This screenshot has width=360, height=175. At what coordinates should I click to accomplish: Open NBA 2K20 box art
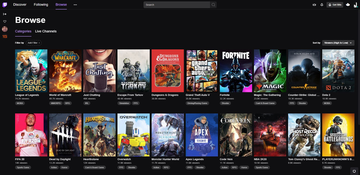click(270, 135)
